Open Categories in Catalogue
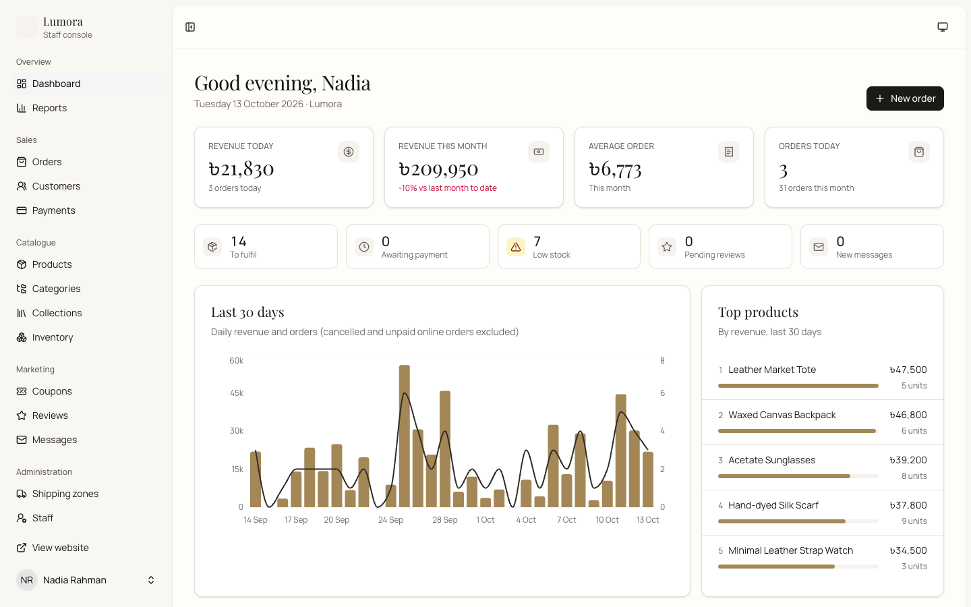The image size is (971, 607). point(86,289)
